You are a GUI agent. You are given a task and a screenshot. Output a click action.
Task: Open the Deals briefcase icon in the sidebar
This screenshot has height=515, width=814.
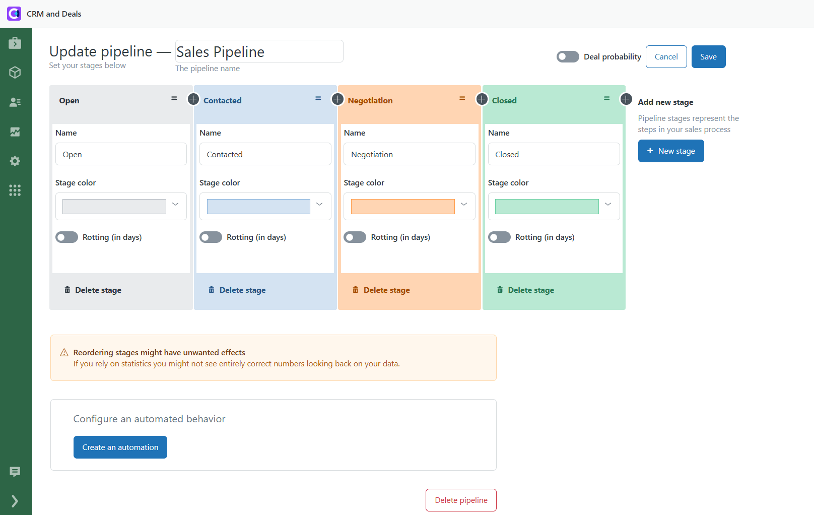[x=15, y=43]
